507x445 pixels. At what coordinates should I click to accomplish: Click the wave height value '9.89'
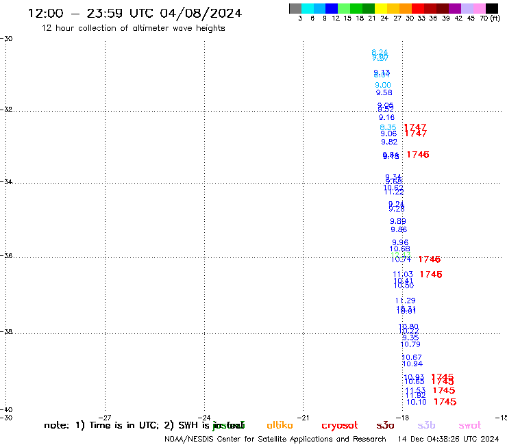398,221
